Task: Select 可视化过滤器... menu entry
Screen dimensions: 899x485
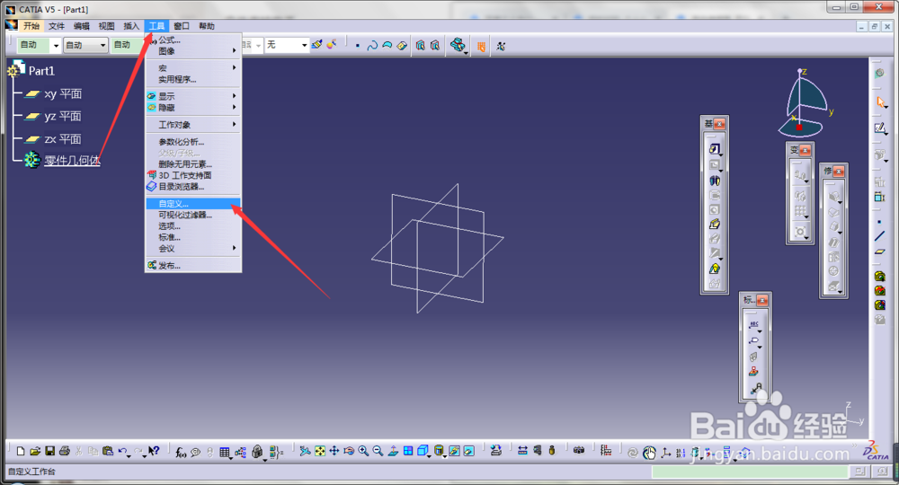Action: point(192,215)
